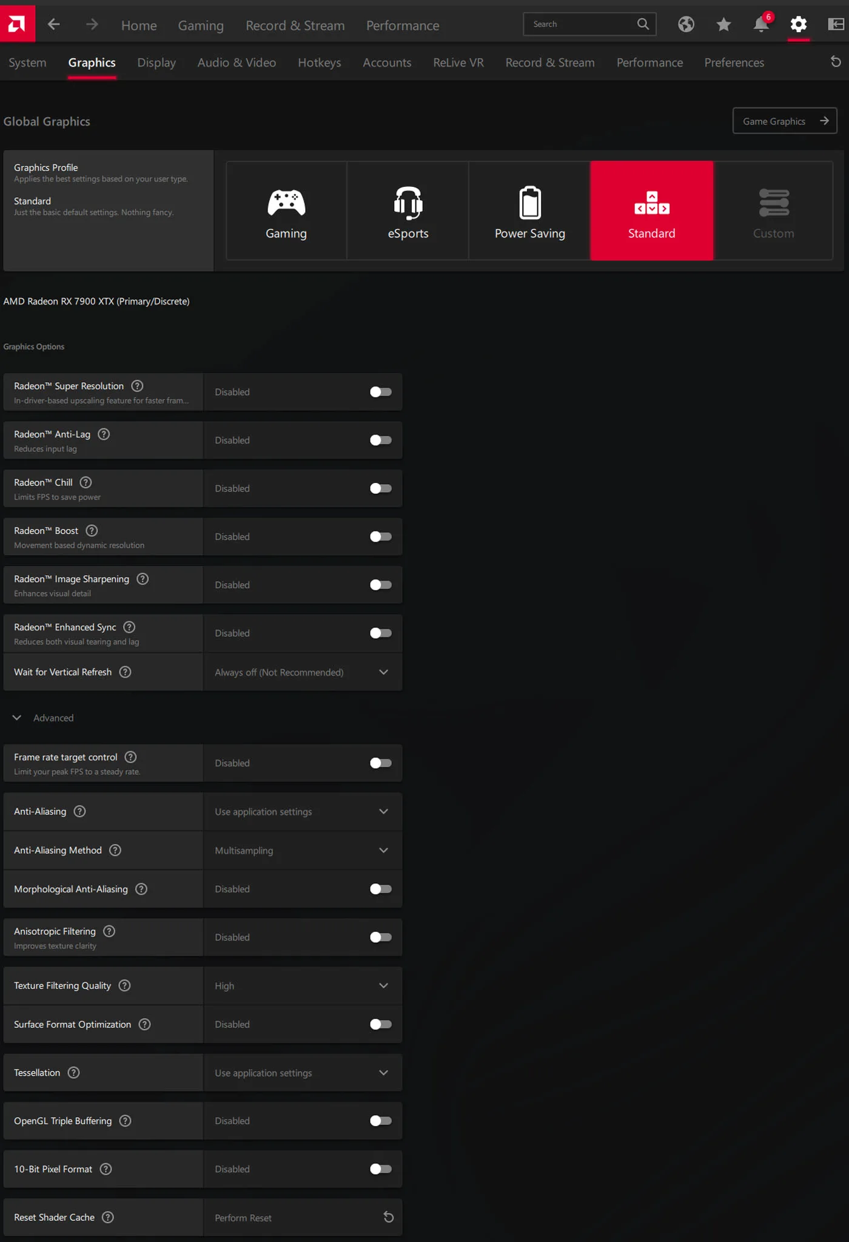Screen dimensions: 849x1242
Task: Show help for Radeon Super Resolution
Action: click(137, 386)
